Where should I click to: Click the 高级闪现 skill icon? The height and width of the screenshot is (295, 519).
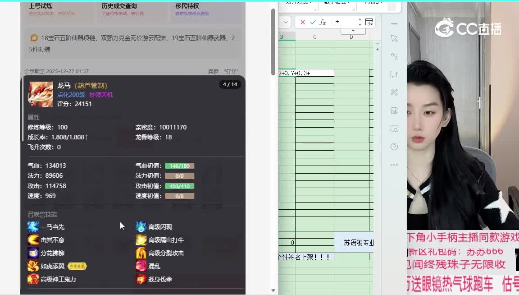coord(141,227)
